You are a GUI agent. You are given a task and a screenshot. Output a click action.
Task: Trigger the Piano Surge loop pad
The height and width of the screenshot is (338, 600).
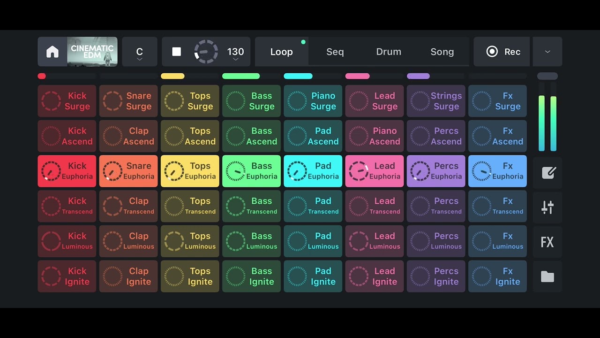[x=313, y=101]
